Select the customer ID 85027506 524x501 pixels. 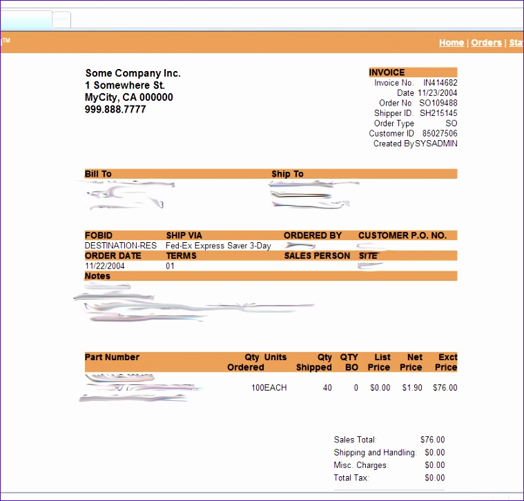pyautogui.click(x=439, y=133)
